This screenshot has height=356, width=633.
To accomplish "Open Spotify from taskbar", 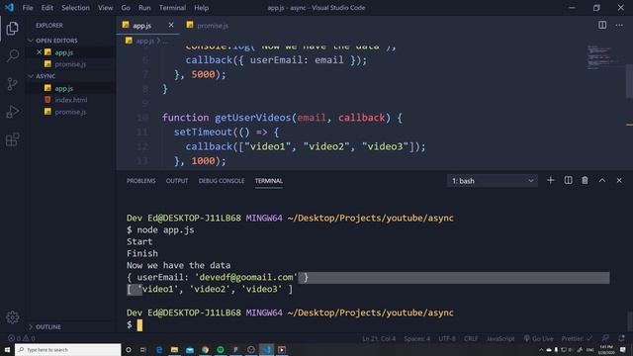I will (221, 349).
